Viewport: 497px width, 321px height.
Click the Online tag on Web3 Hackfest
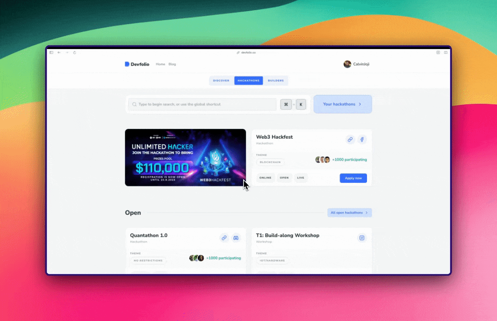point(265,177)
